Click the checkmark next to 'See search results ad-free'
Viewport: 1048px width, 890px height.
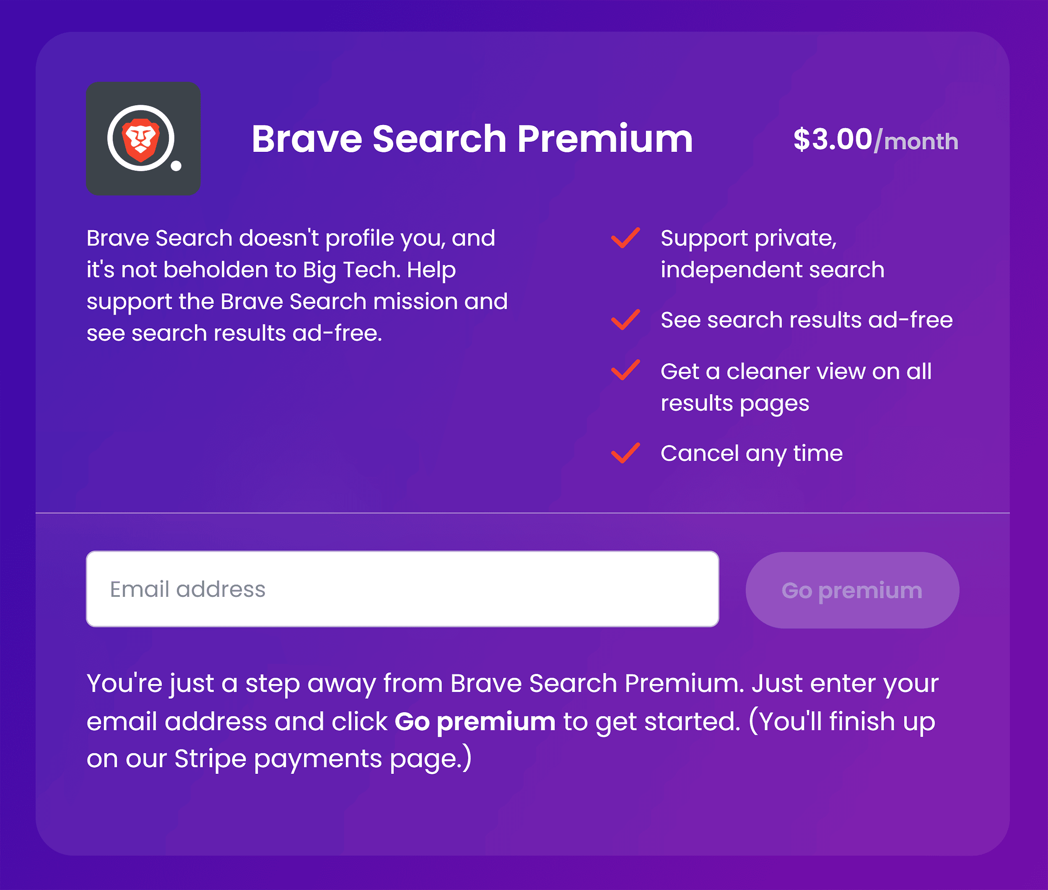625,321
